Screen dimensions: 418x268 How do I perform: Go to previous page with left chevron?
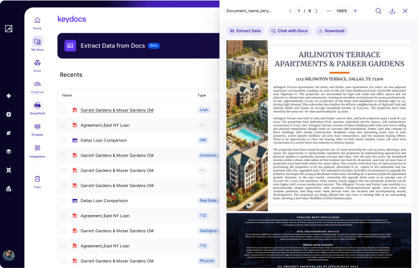[x=290, y=11]
